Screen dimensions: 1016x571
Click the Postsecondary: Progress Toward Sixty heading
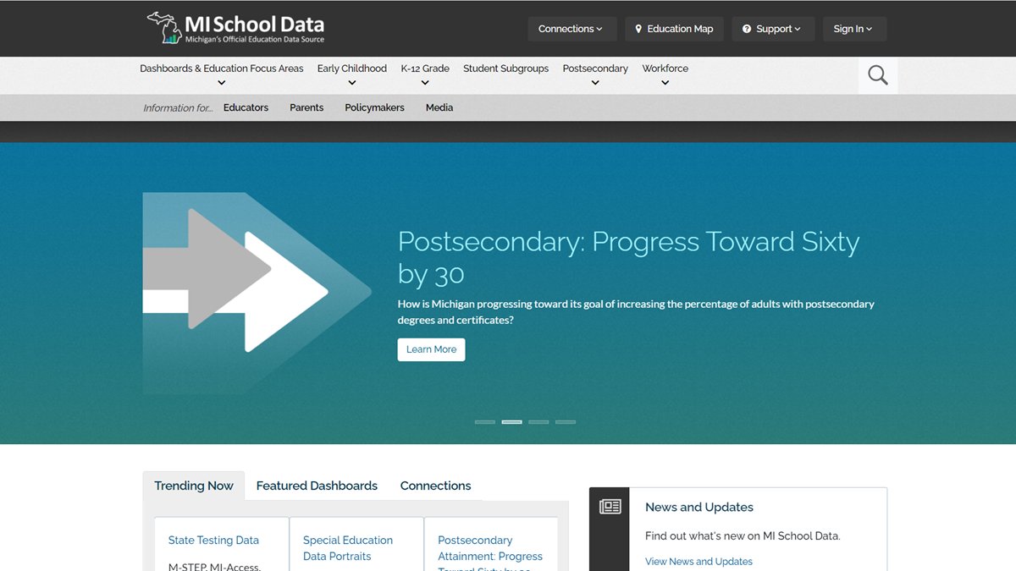click(628, 257)
